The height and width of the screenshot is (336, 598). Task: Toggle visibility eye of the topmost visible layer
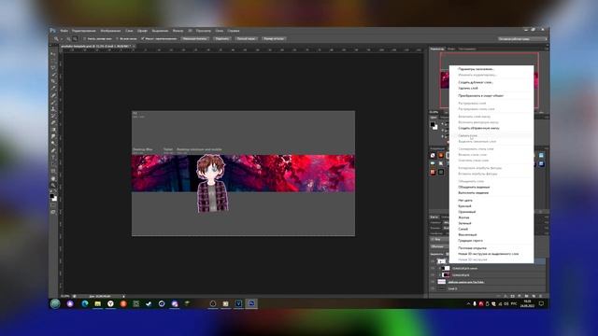pos(433,261)
